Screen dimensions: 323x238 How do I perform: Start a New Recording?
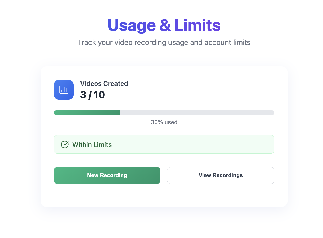(x=107, y=175)
